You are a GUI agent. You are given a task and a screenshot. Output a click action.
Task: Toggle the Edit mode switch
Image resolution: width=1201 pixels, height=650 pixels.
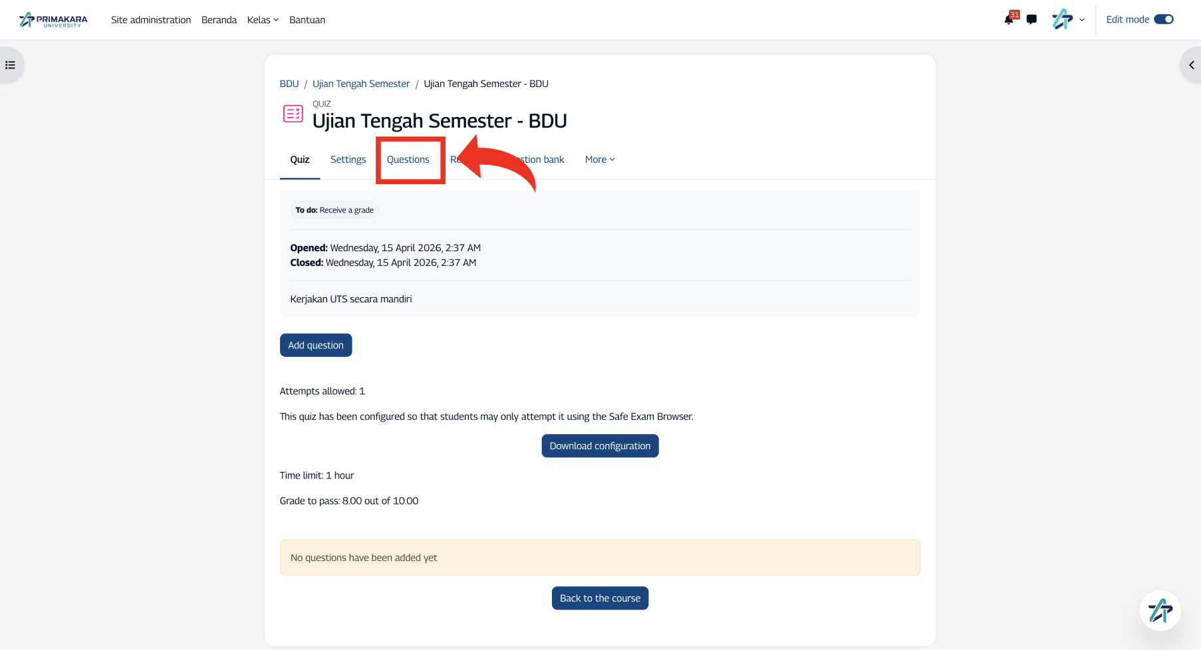coord(1164,19)
